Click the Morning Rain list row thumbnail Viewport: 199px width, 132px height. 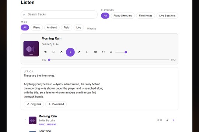click(x=32, y=120)
